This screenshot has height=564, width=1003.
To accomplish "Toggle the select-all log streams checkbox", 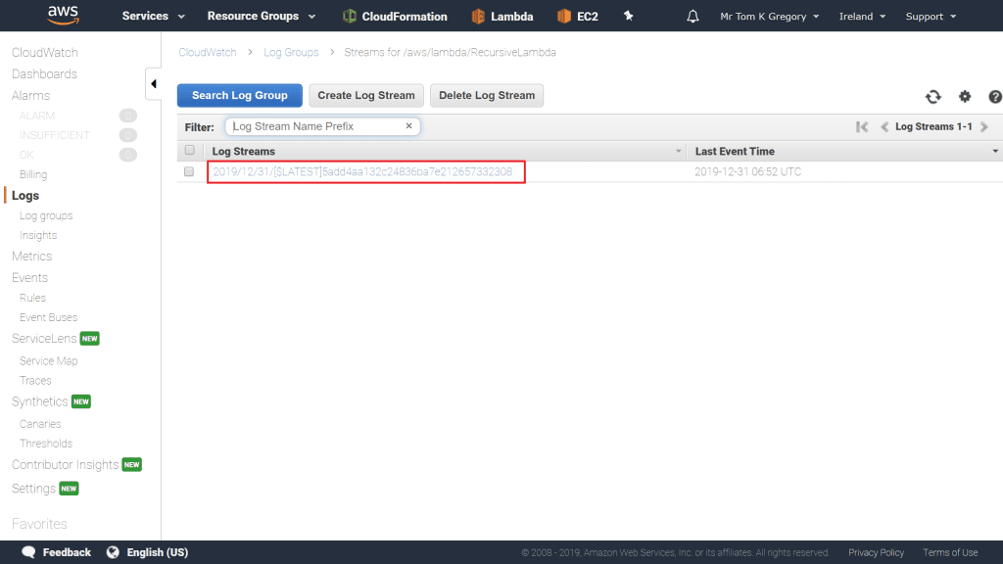I will pyautogui.click(x=190, y=151).
